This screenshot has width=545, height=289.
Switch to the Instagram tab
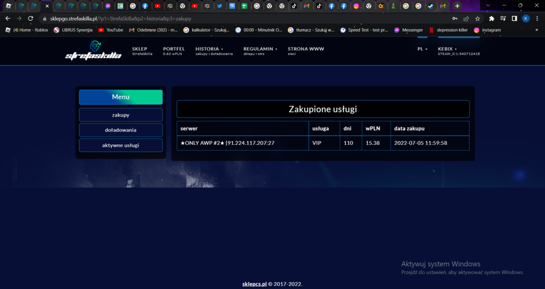pos(356,6)
